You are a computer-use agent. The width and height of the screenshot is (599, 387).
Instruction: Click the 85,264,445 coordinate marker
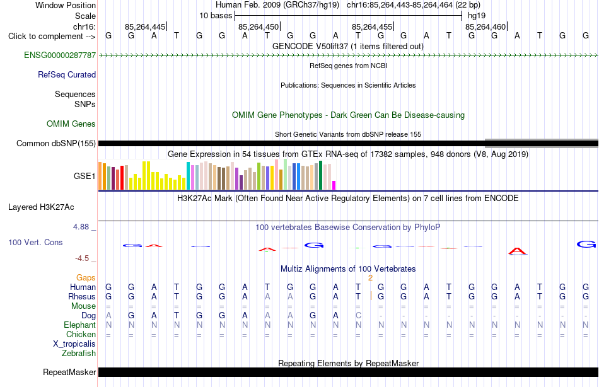[145, 26]
